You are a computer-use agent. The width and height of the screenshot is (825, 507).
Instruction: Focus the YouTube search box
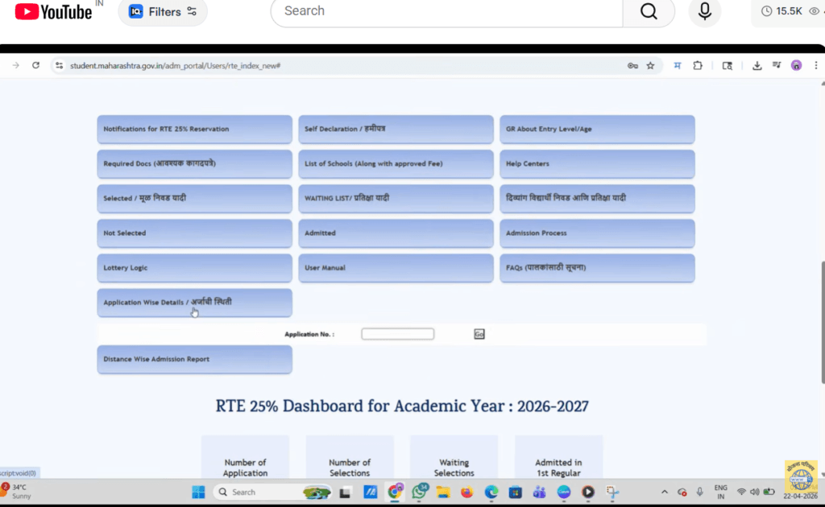[447, 11]
